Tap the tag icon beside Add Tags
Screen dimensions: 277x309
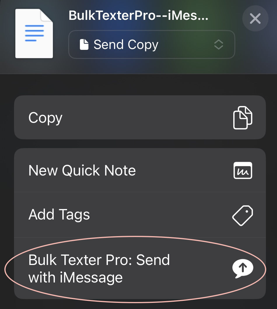[243, 215]
